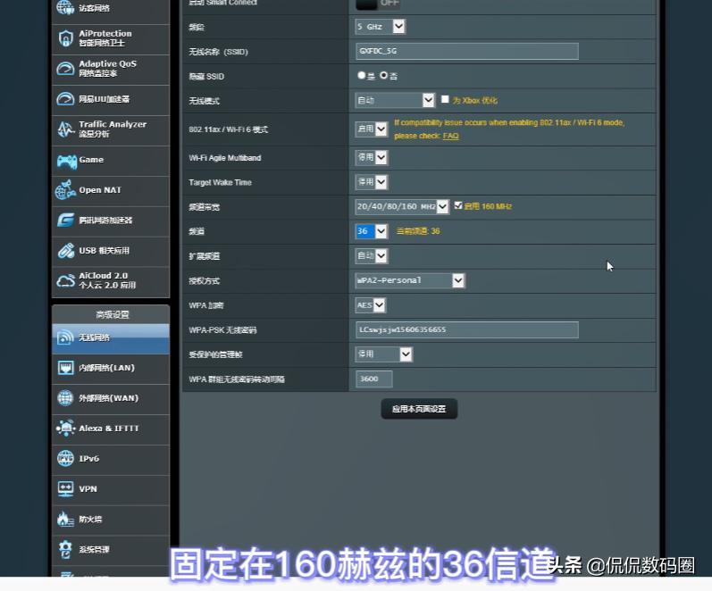
Task: Click the current channel 36 text
Action: (418, 231)
